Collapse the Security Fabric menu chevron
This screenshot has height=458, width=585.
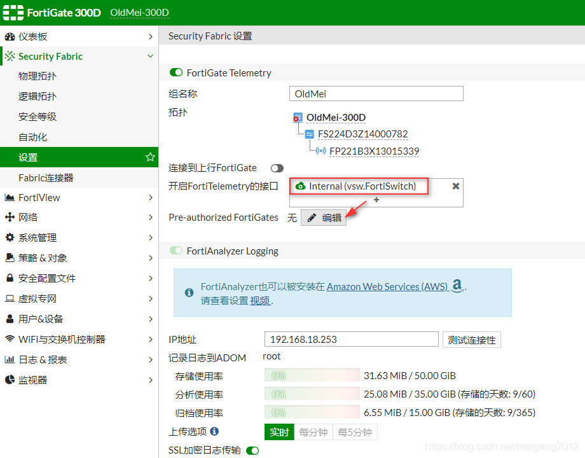pyautogui.click(x=150, y=56)
